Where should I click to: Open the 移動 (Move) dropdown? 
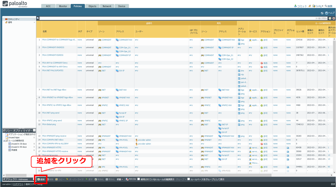pyautogui.click(x=120, y=179)
